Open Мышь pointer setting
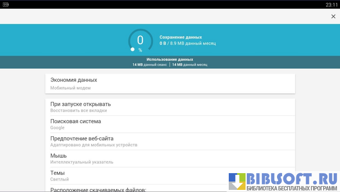 point(170,158)
